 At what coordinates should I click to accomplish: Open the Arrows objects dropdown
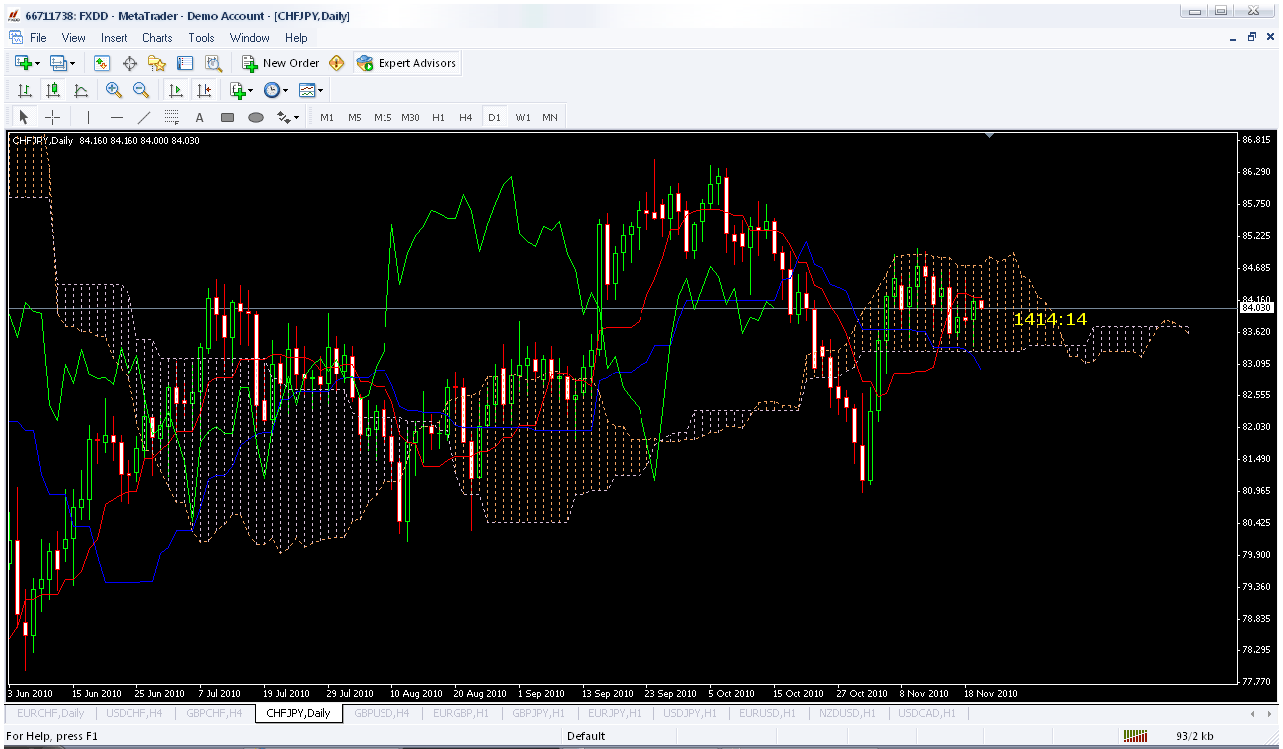click(288, 117)
